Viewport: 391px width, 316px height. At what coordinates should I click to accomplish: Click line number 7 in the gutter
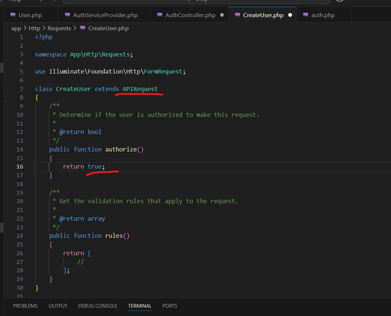(x=21, y=89)
